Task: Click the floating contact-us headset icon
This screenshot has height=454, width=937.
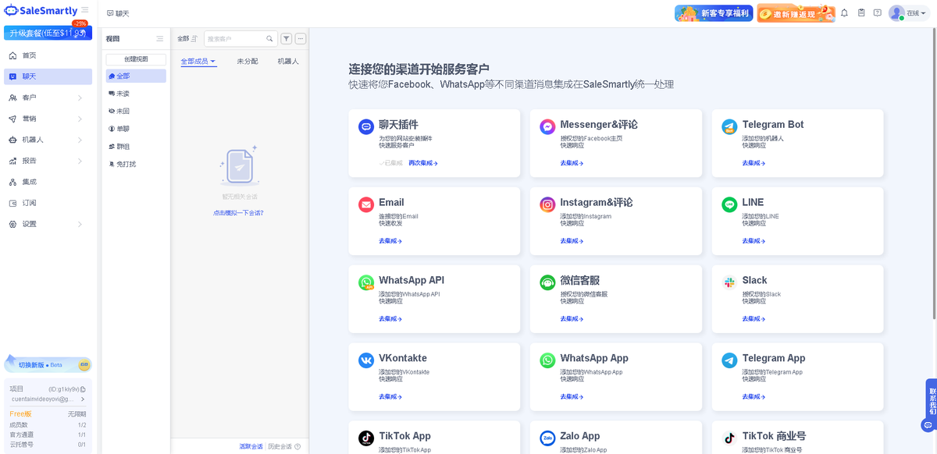Action: tap(928, 425)
